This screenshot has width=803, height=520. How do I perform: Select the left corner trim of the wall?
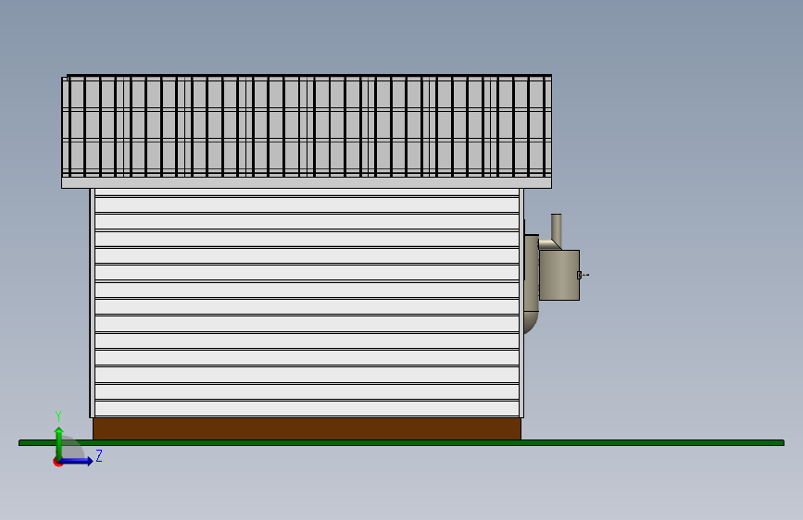pos(93,303)
